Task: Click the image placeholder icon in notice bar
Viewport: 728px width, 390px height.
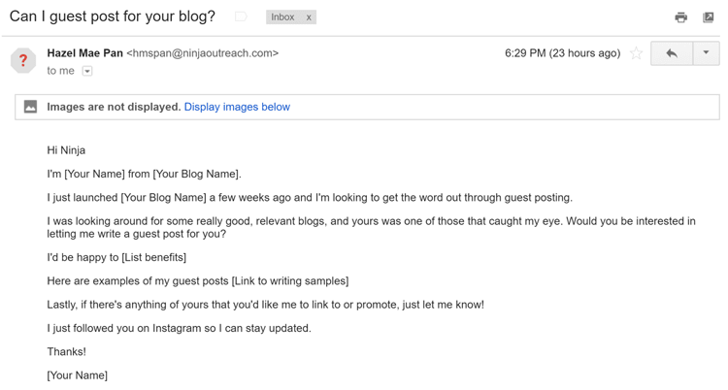Action: point(31,107)
